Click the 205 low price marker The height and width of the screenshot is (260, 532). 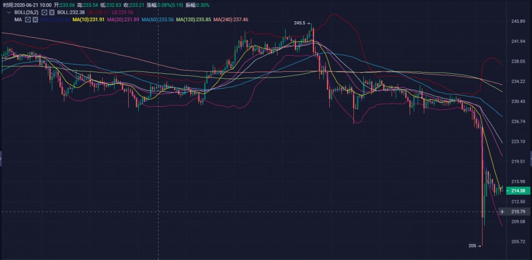click(x=472, y=245)
